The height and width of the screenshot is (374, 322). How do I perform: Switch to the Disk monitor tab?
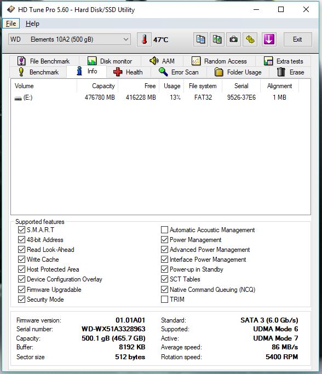(110, 61)
